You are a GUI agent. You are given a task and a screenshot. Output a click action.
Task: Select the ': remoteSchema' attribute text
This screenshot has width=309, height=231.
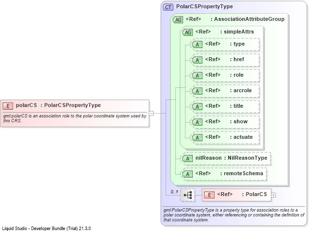242,173
